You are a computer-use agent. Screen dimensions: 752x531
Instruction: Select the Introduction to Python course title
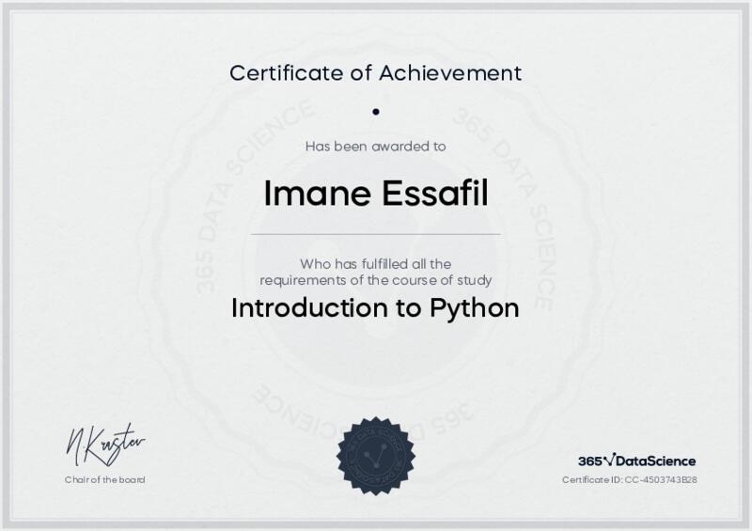(x=376, y=308)
